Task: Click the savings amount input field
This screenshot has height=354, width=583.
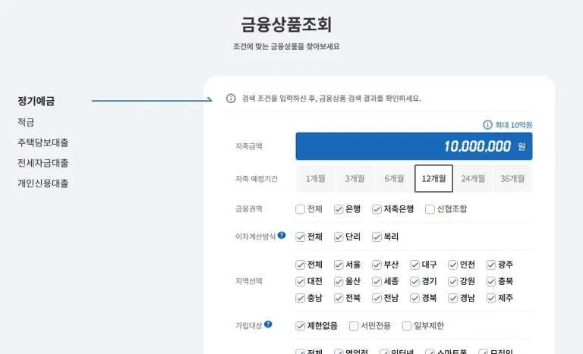Action: [x=414, y=146]
